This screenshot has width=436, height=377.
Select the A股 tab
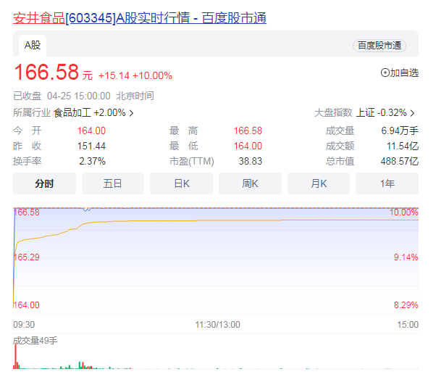(33, 45)
